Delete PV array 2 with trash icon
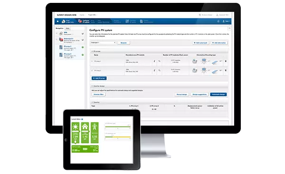The width and height of the screenshot is (285, 174). (x=226, y=70)
